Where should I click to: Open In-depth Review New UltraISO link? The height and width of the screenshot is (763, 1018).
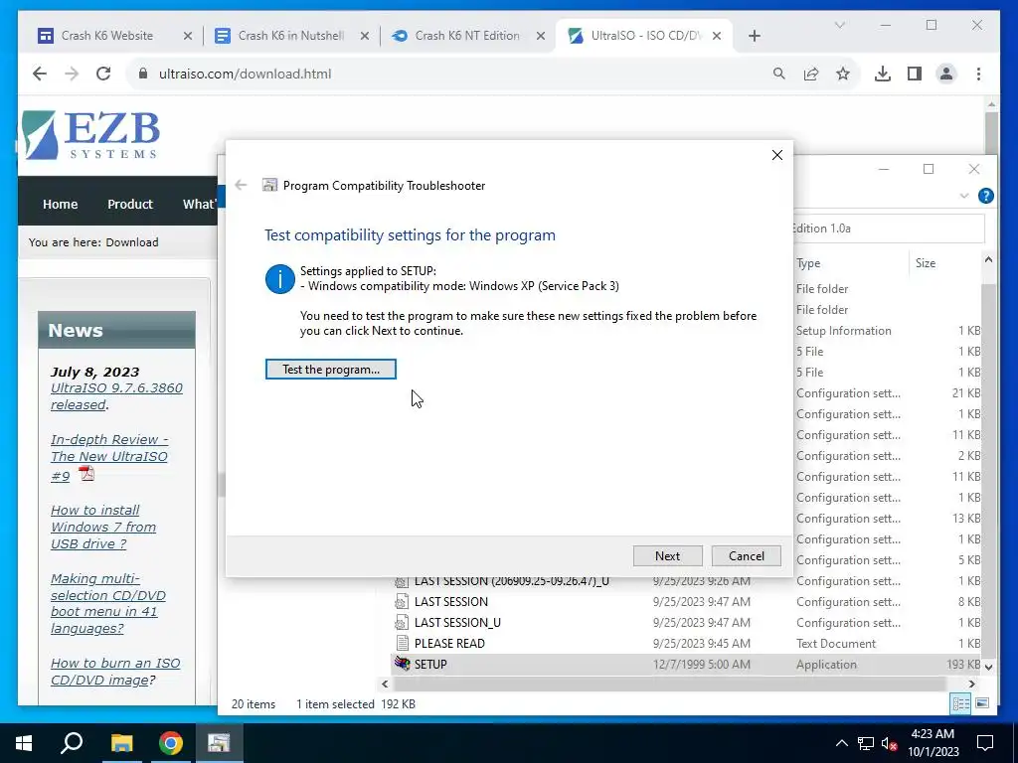[109, 457]
